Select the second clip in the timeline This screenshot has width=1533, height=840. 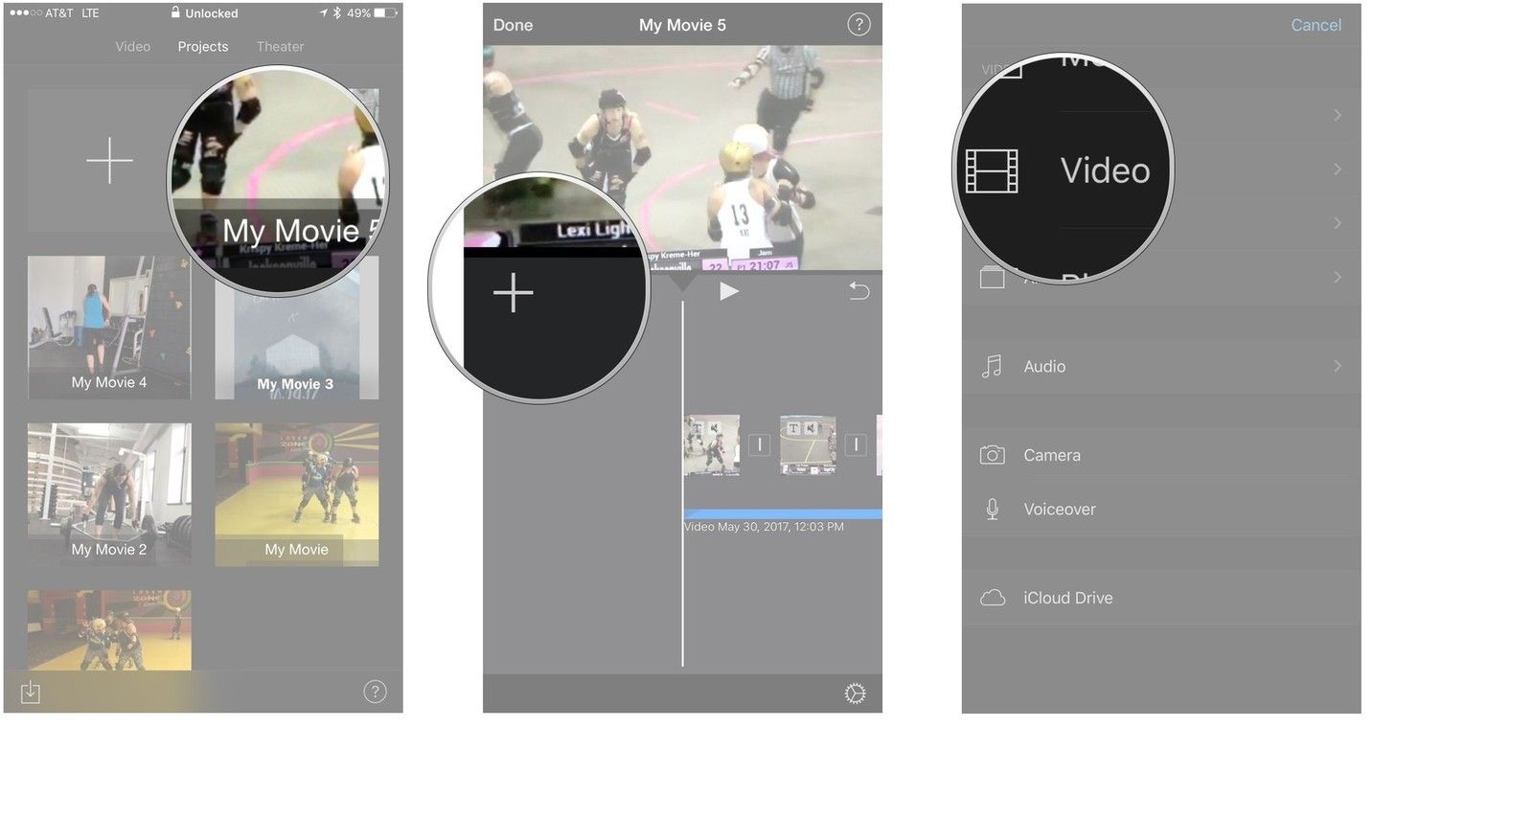click(x=808, y=444)
